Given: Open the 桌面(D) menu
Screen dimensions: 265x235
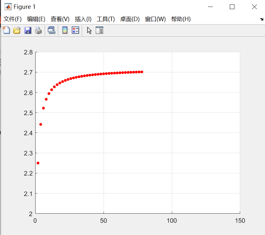Looking at the screenshot, I should tap(129, 19).
